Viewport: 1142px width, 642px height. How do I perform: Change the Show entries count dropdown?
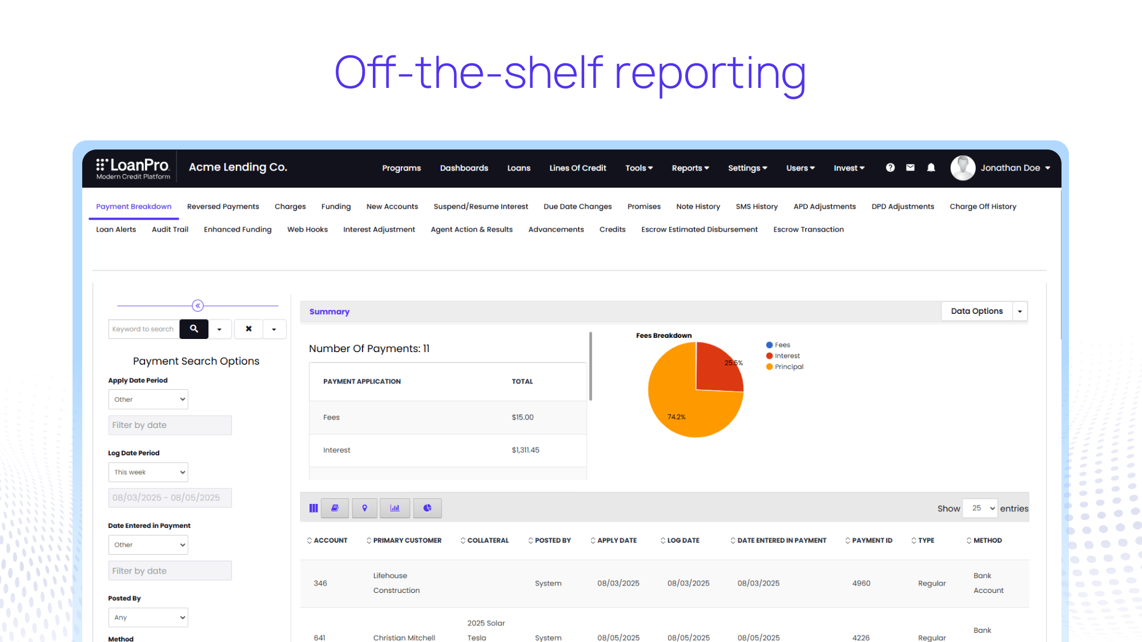tap(980, 508)
